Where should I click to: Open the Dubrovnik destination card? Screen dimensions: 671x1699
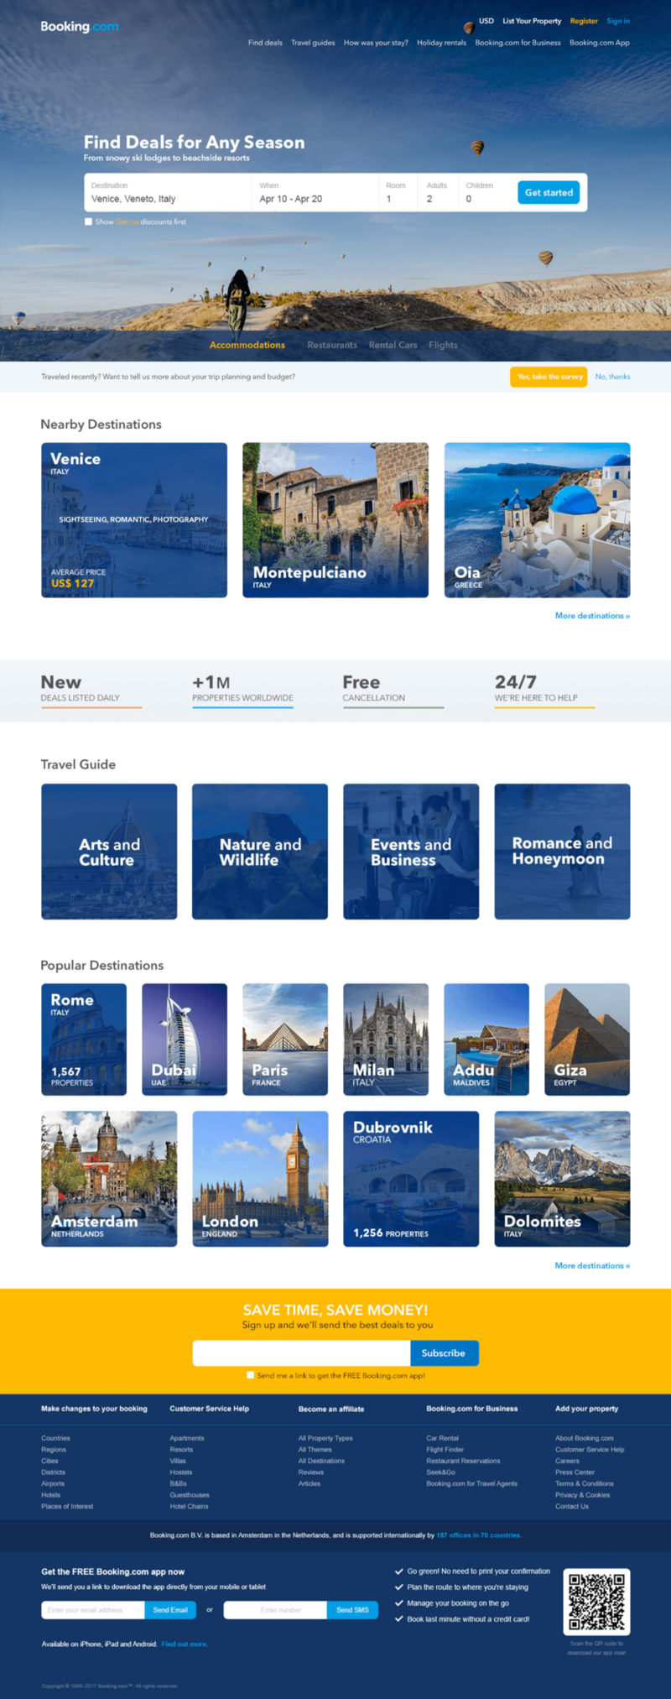point(411,1179)
